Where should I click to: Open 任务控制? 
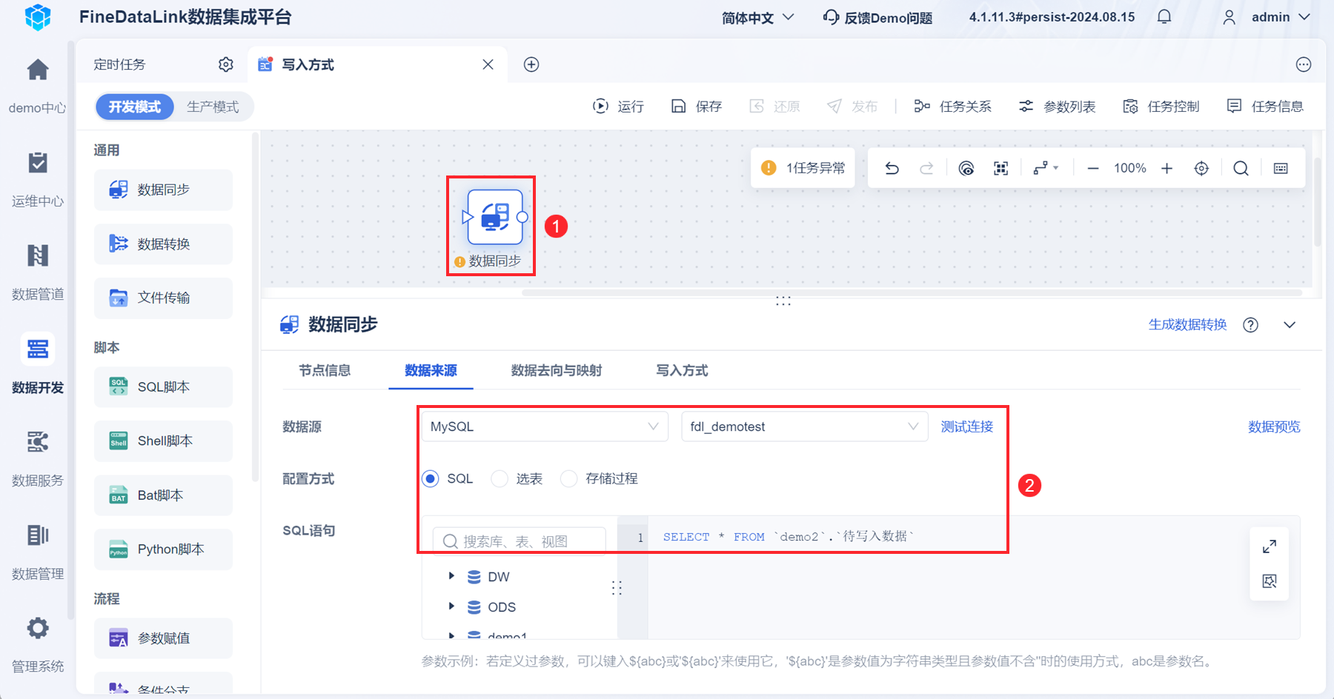[x=1161, y=107]
